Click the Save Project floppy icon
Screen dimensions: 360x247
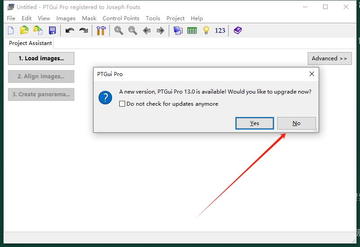(52, 31)
